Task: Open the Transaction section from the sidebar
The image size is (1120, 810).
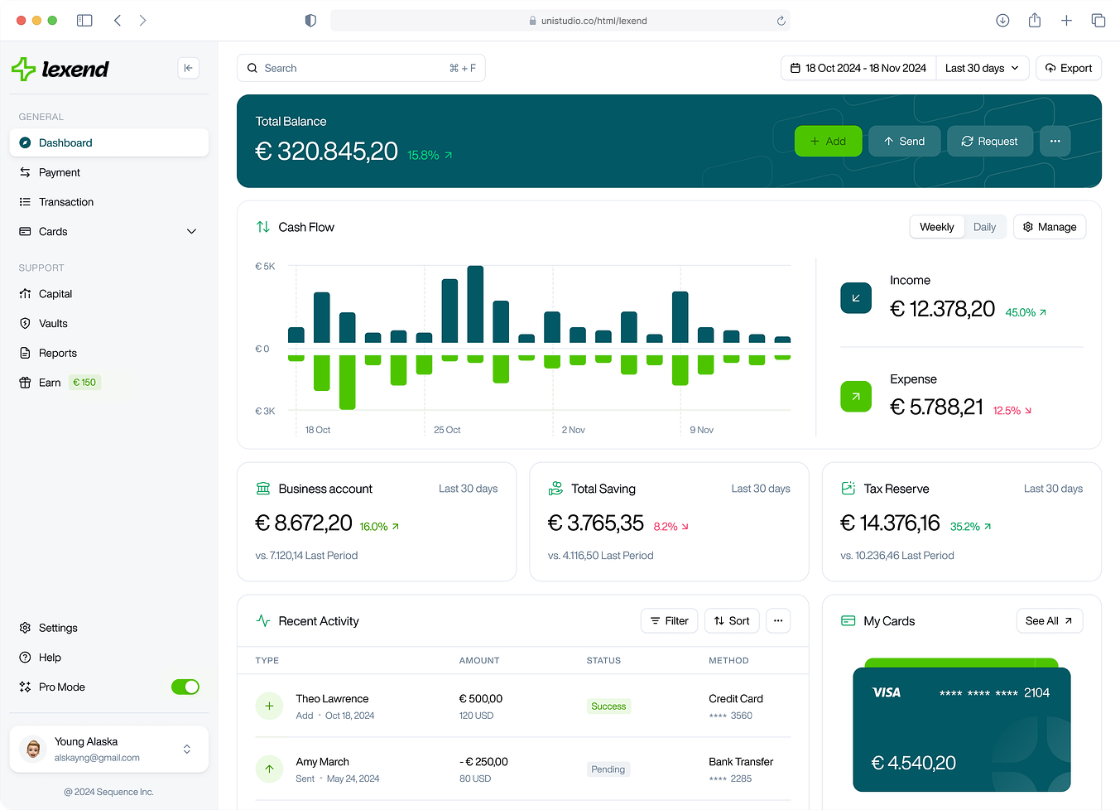Action: click(x=66, y=201)
